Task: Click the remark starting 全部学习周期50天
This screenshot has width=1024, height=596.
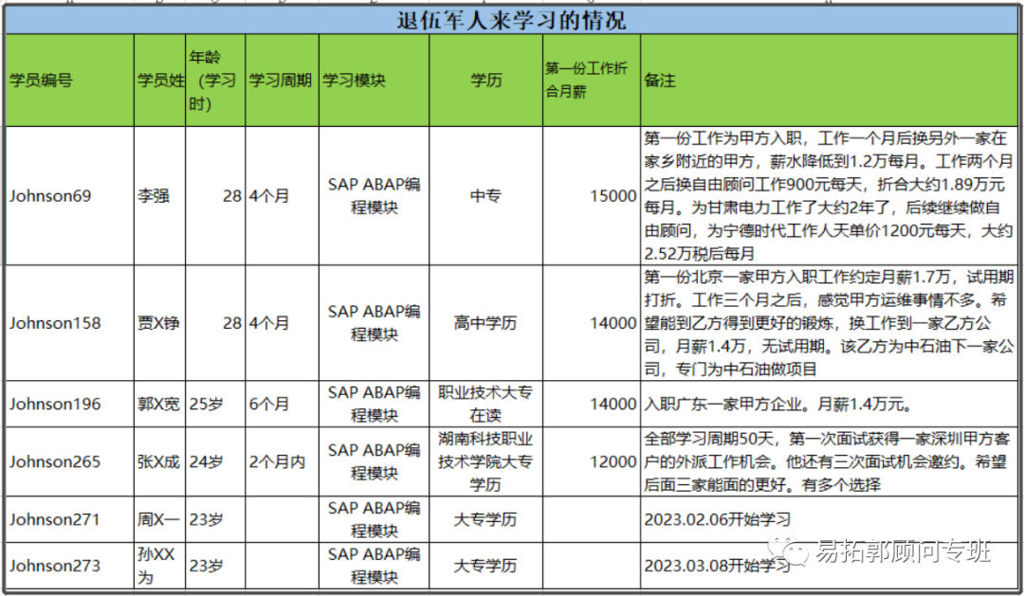Action: tap(829, 461)
